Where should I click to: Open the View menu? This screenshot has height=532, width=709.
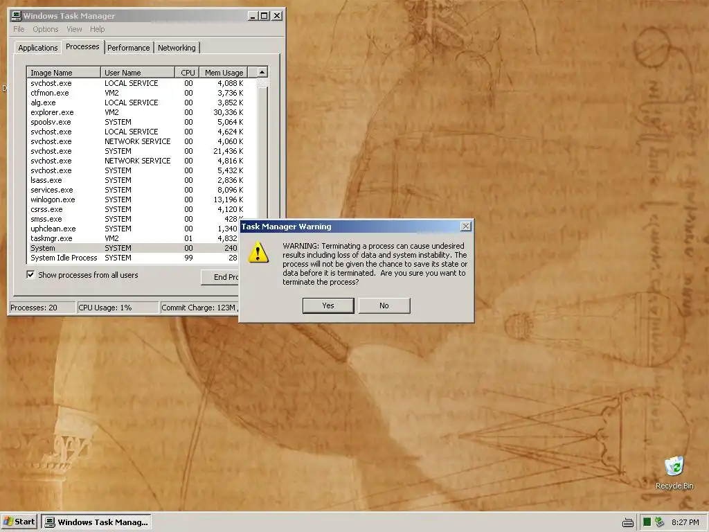point(74,29)
